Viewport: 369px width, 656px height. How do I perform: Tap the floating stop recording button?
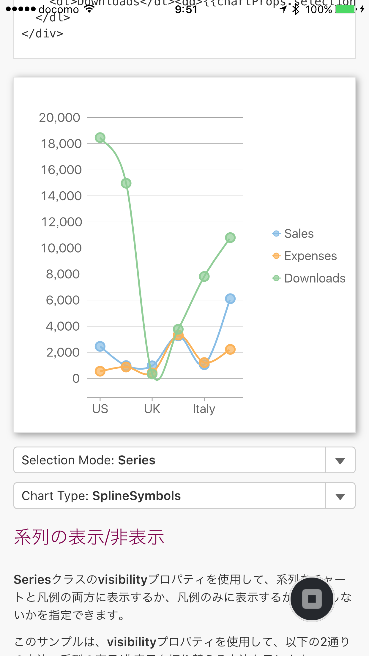coord(312,599)
